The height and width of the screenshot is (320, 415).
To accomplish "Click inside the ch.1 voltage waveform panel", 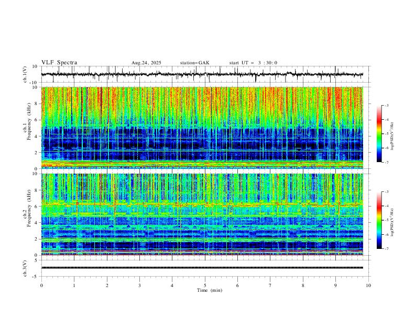I will pyautogui.click(x=205, y=74).
